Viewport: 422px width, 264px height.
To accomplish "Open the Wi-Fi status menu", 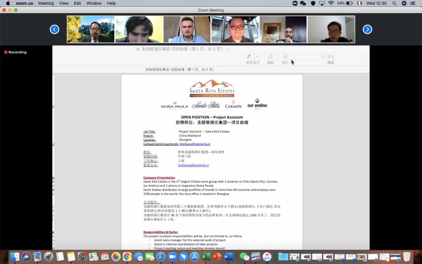I will [x=331, y=3].
